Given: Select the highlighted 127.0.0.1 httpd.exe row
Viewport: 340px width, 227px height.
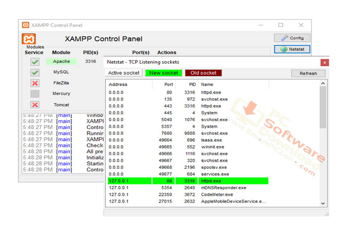Looking at the screenshot, I should [x=188, y=181].
